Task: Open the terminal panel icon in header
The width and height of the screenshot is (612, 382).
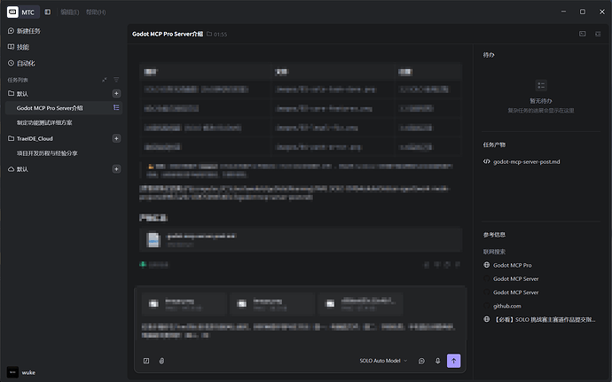Action: coord(583,34)
